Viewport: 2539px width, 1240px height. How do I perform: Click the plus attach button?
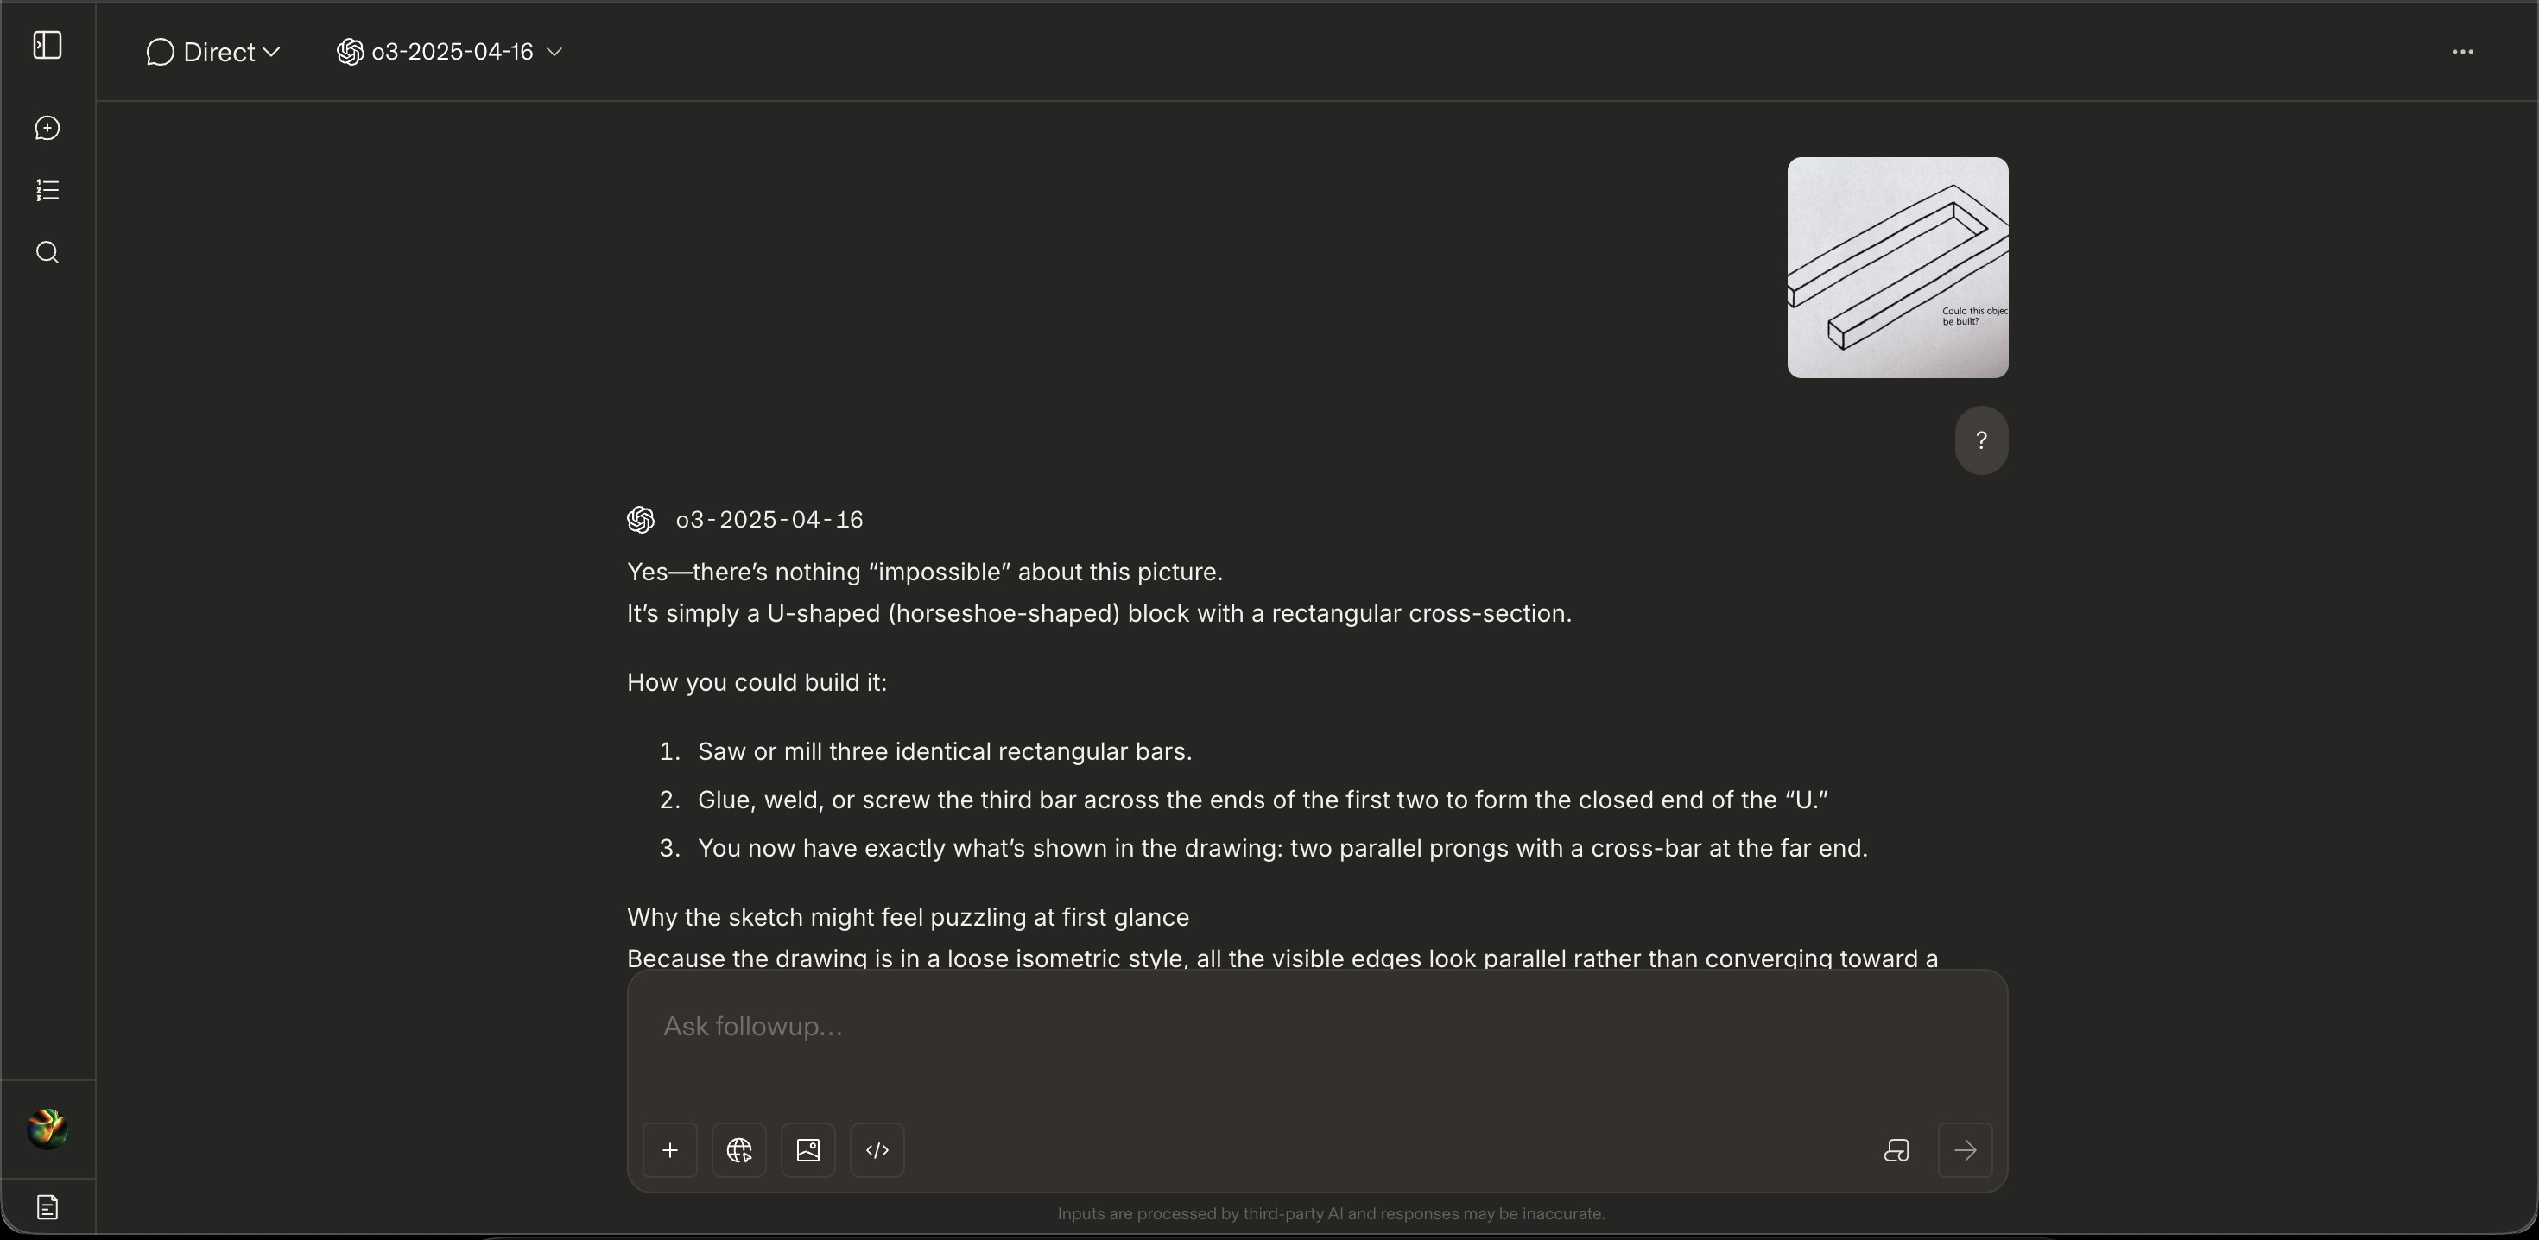pos(670,1150)
